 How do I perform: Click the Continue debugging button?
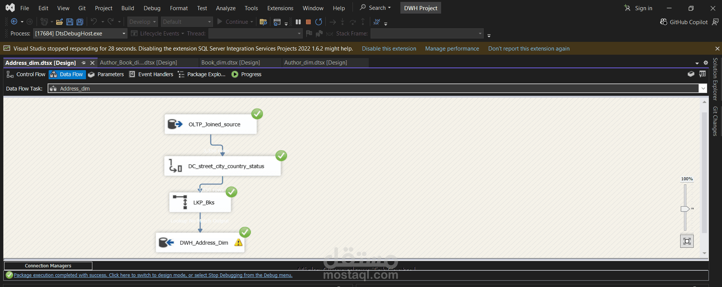tap(233, 22)
